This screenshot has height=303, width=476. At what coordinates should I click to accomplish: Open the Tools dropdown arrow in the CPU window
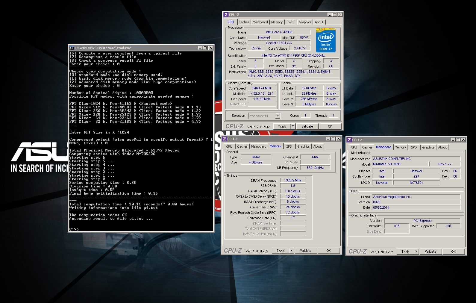[293, 126]
